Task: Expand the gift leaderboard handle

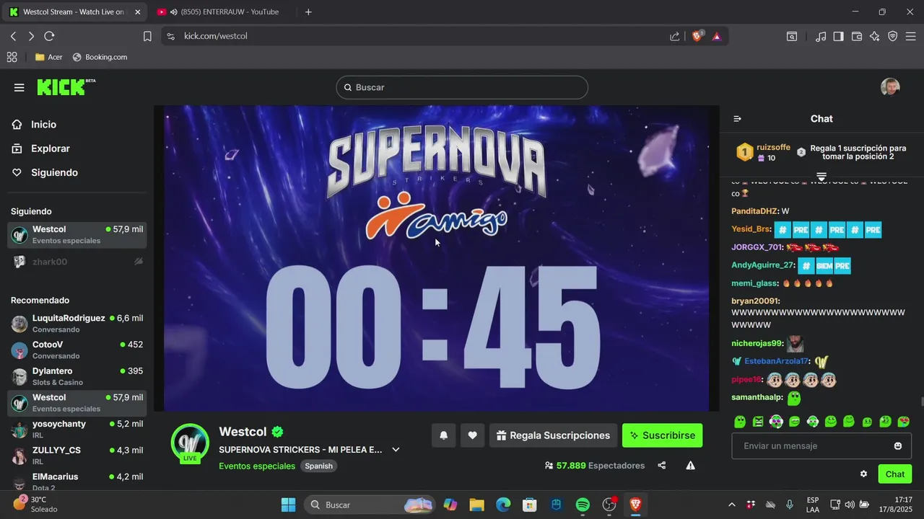Action: [x=821, y=177]
